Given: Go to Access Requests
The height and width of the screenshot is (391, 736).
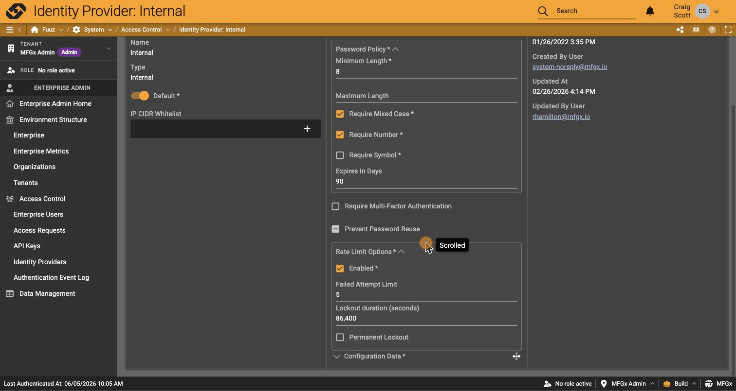Looking at the screenshot, I should click(x=39, y=230).
